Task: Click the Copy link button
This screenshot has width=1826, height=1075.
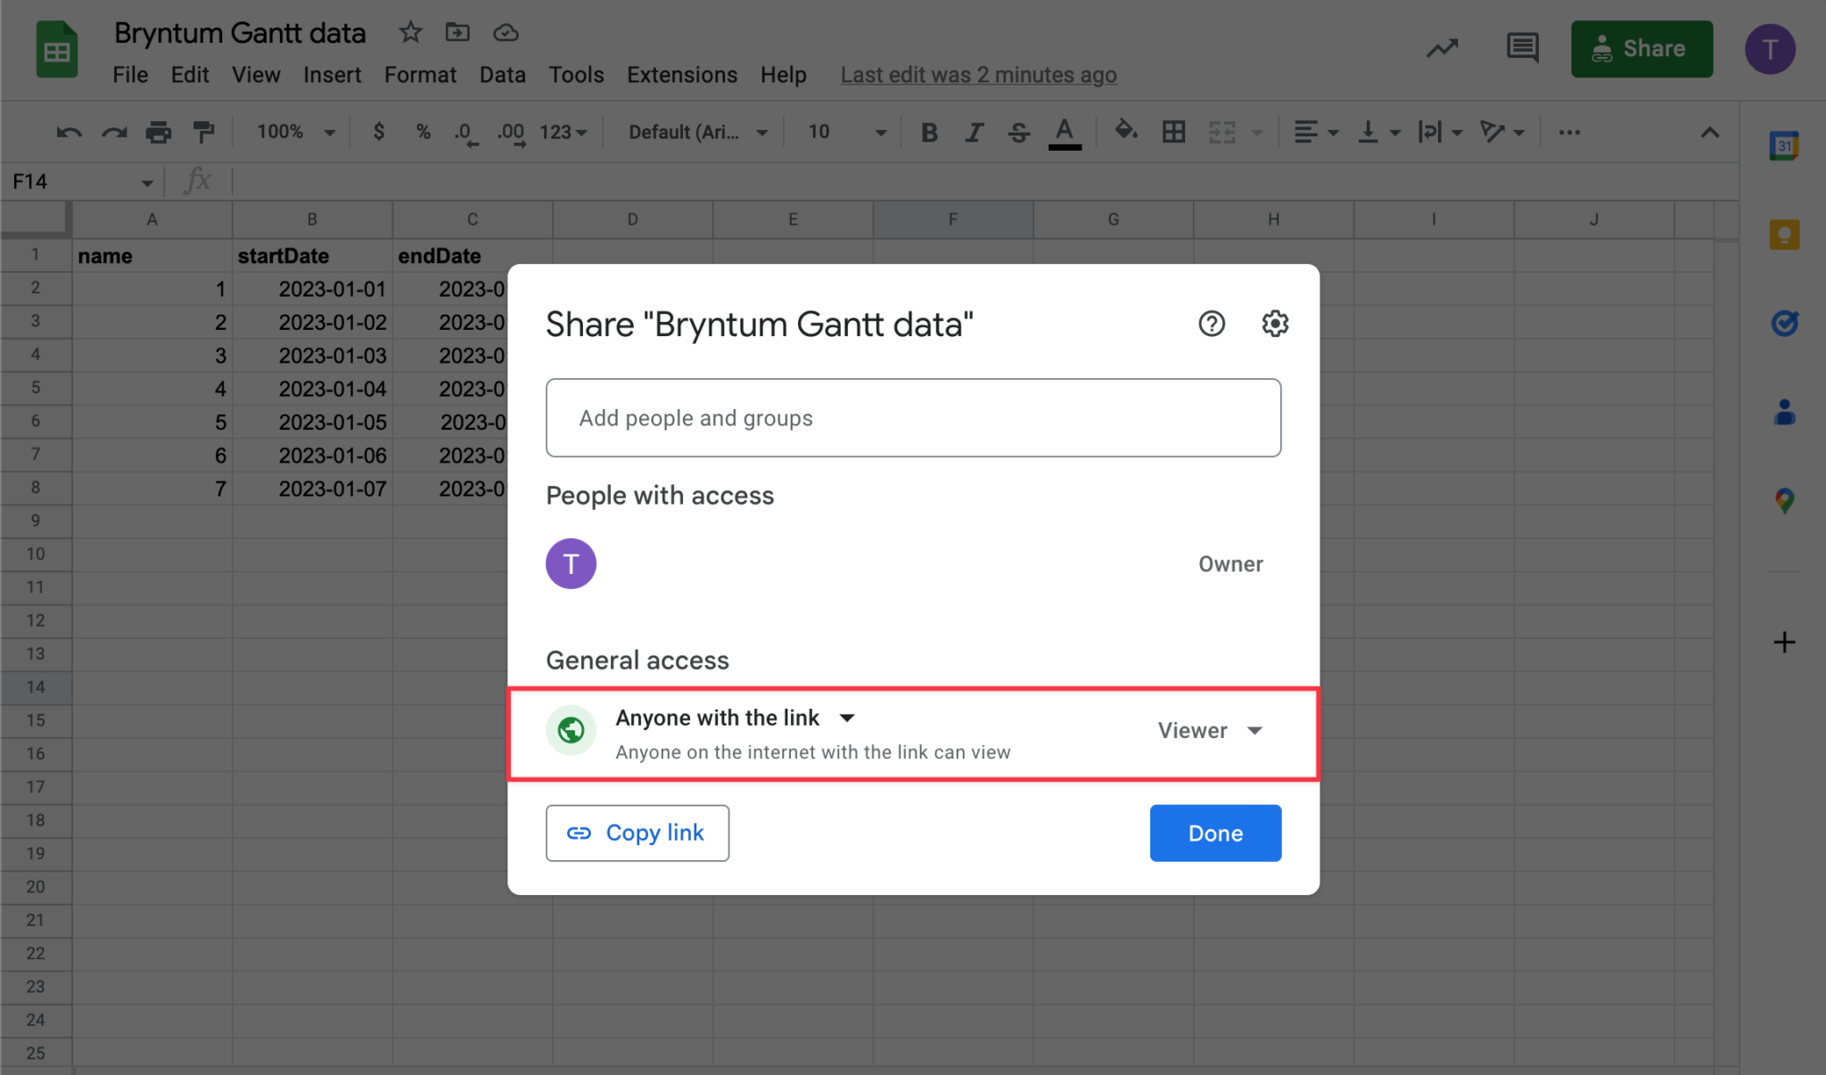Action: click(x=637, y=833)
